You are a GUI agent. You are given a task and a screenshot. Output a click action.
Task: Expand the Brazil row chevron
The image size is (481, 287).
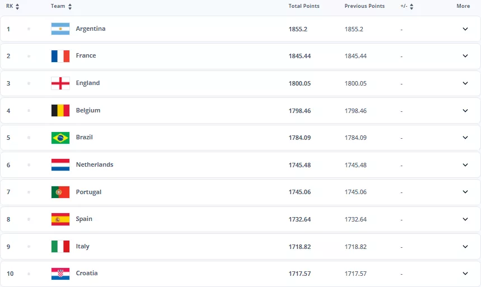pos(465,138)
